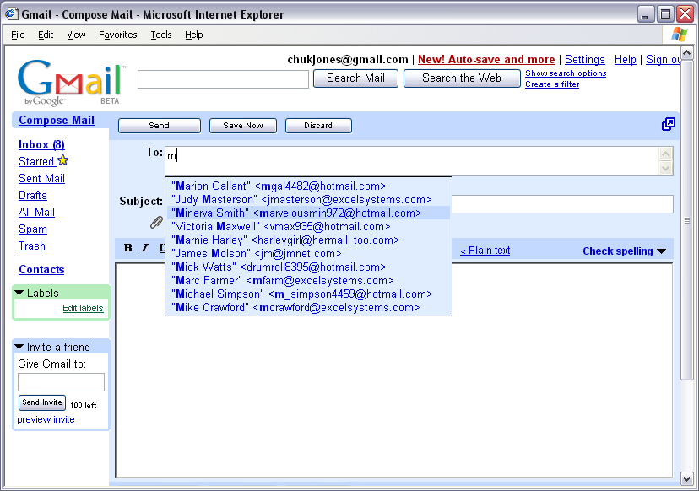The width and height of the screenshot is (699, 491).
Task: Select Michael Simpson suggestion
Action: point(308,294)
